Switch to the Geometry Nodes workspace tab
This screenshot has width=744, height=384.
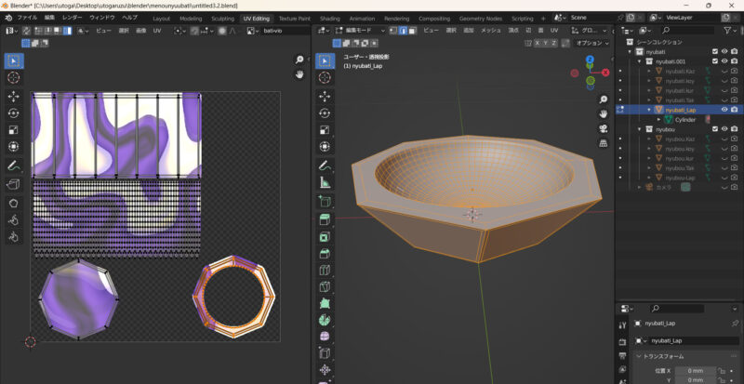click(480, 19)
